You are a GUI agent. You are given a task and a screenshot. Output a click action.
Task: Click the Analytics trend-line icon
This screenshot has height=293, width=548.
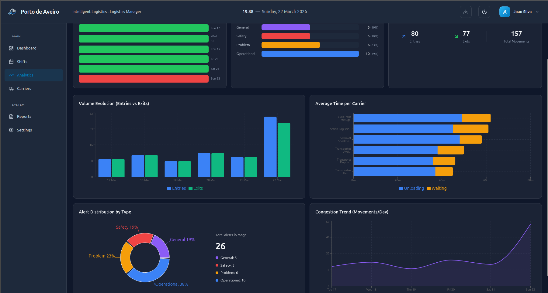(x=11, y=75)
